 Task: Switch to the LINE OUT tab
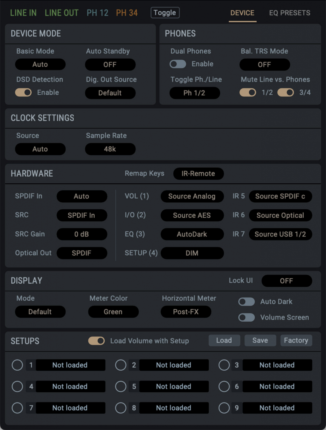click(62, 13)
